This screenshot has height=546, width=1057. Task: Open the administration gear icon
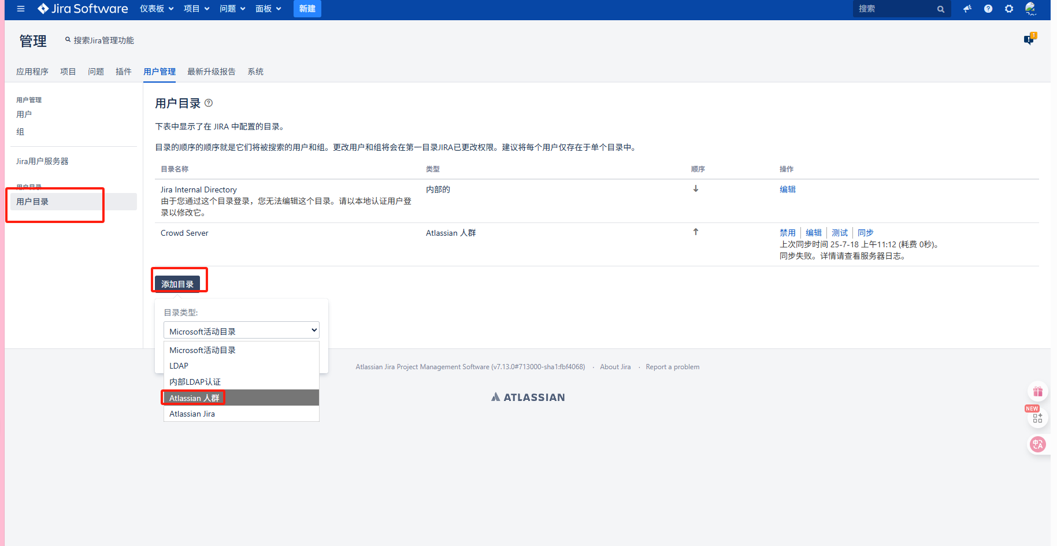click(x=1009, y=9)
